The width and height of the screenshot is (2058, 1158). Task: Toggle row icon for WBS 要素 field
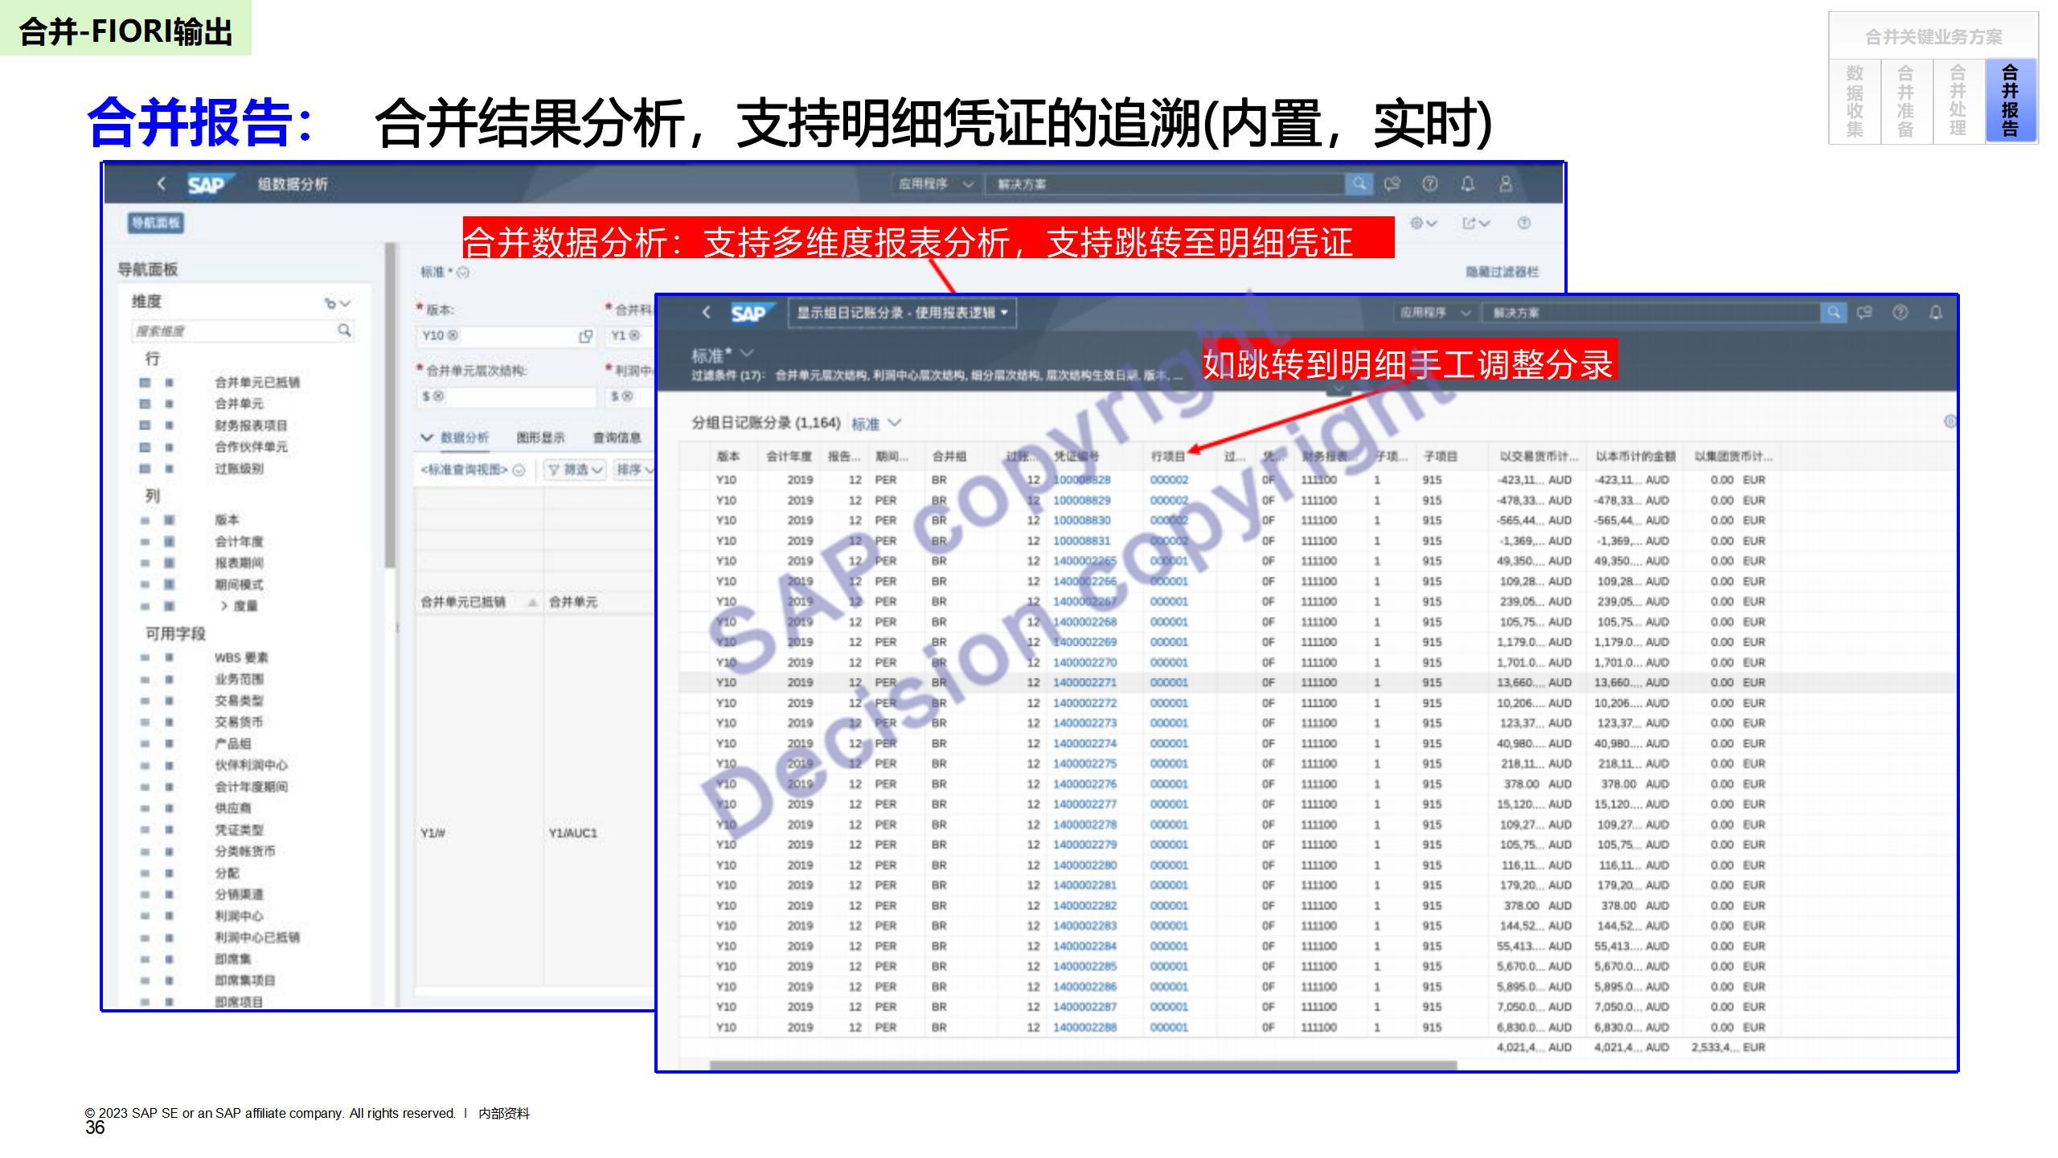[146, 658]
